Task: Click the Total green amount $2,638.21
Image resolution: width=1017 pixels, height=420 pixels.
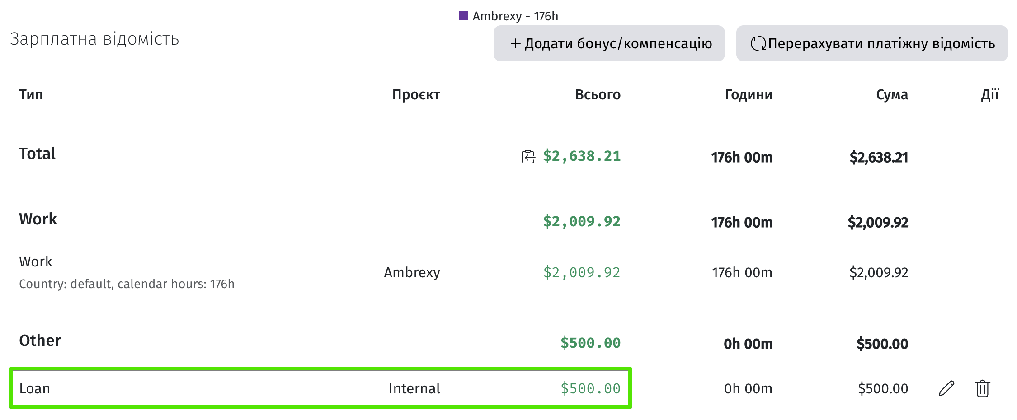Action: [582, 156]
